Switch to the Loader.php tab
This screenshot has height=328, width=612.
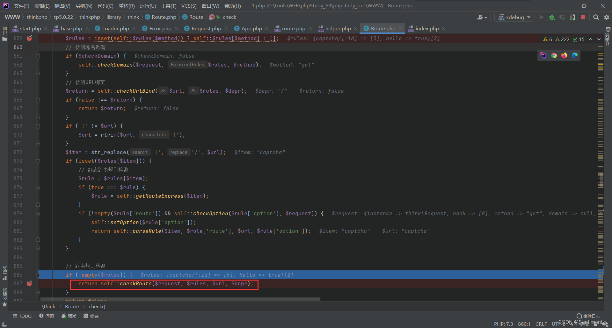point(115,29)
